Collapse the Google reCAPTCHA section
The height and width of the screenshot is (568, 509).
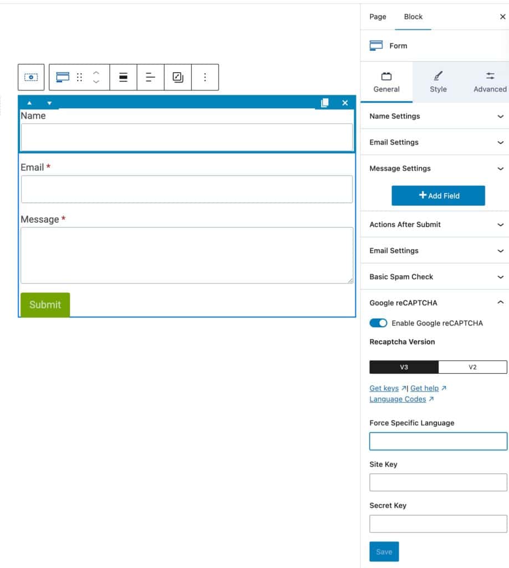tap(500, 303)
